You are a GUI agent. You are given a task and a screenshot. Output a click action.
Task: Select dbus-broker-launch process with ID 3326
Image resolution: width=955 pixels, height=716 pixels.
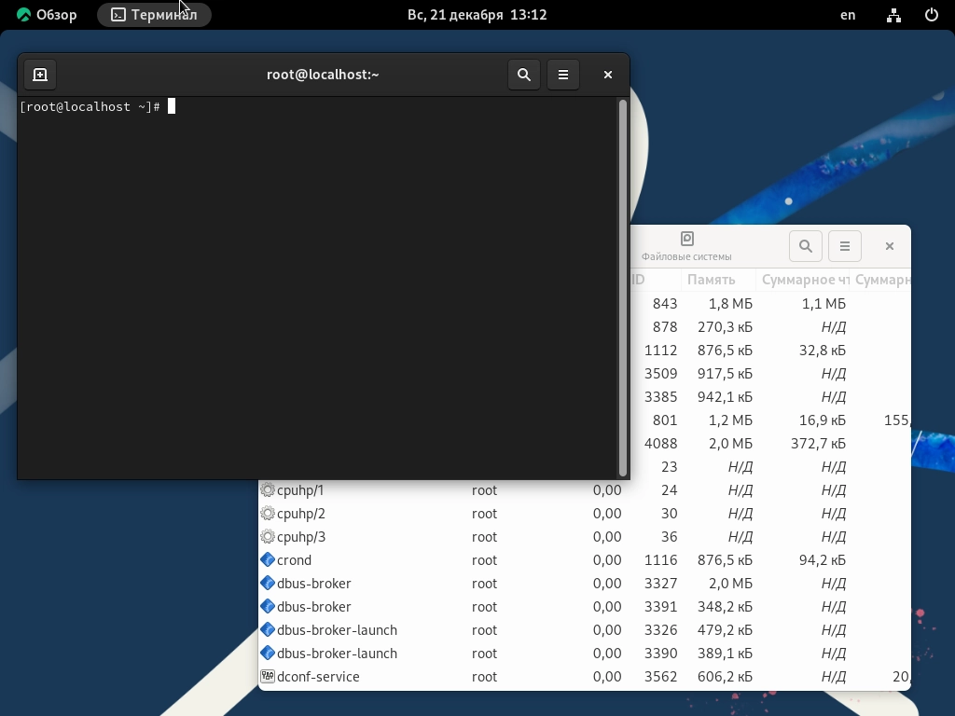point(585,630)
